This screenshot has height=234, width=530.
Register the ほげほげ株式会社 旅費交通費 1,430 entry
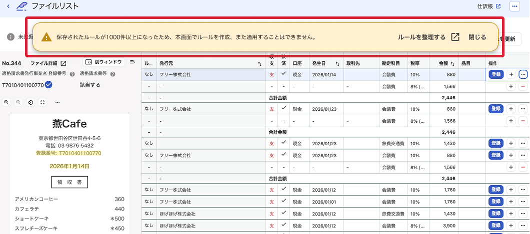[496, 214]
